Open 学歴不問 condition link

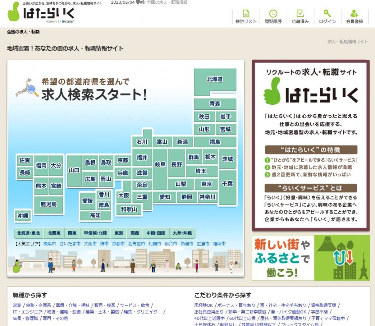[x=319, y=312]
